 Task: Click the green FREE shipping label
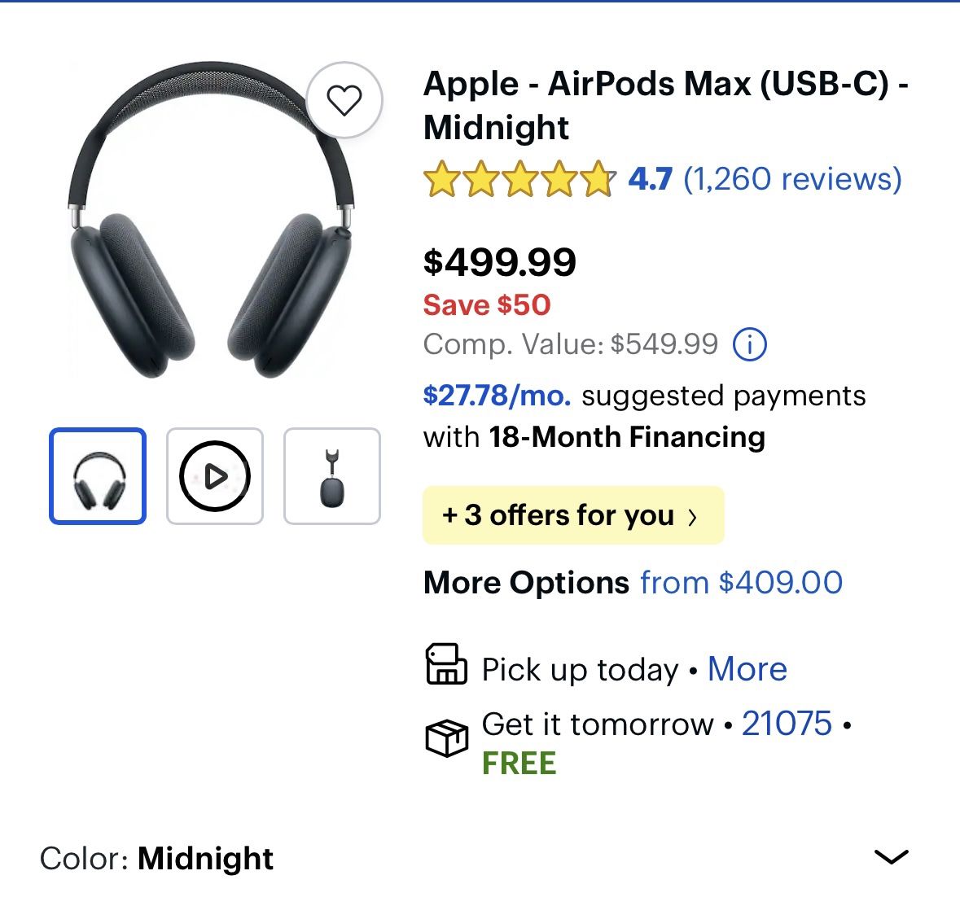(x=519, y=763)
